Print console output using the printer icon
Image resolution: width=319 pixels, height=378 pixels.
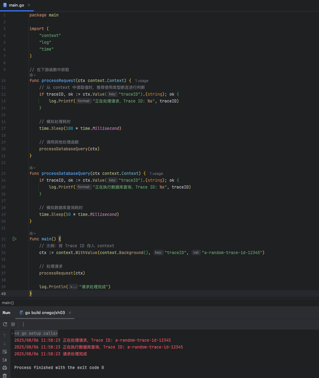(x=5, y=368)
